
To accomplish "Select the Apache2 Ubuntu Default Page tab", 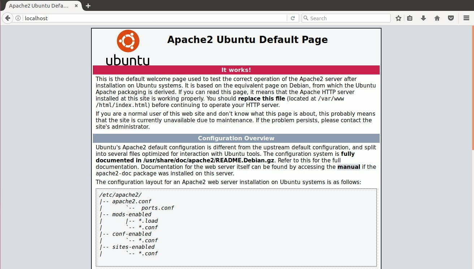I will click(x=43, y=6).
